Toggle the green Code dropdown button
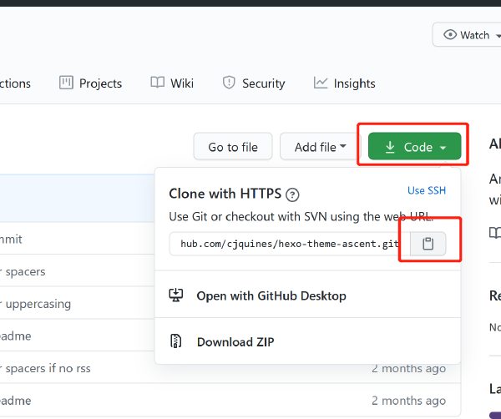This screenshot has height=419, width=501. [414, 146]
